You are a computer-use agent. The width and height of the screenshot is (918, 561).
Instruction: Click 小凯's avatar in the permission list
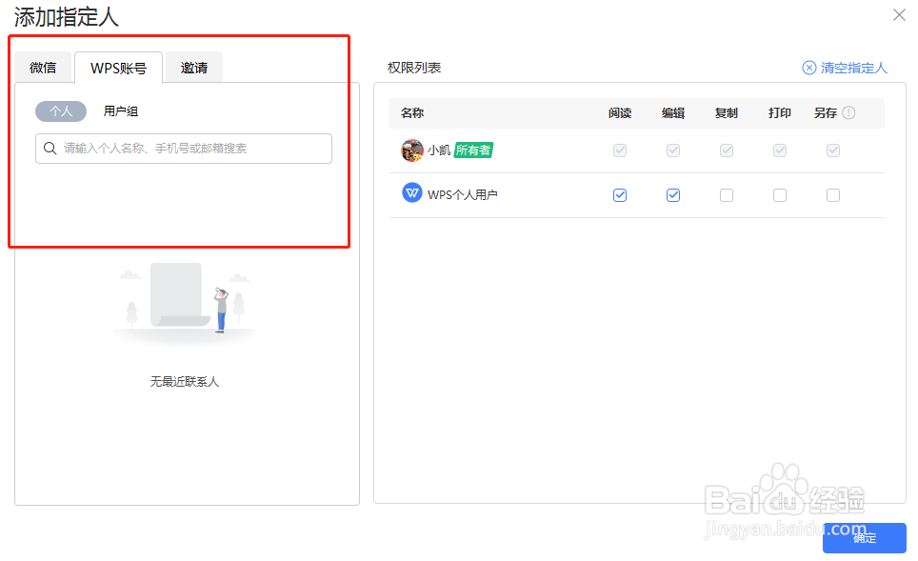click(410, 150)
